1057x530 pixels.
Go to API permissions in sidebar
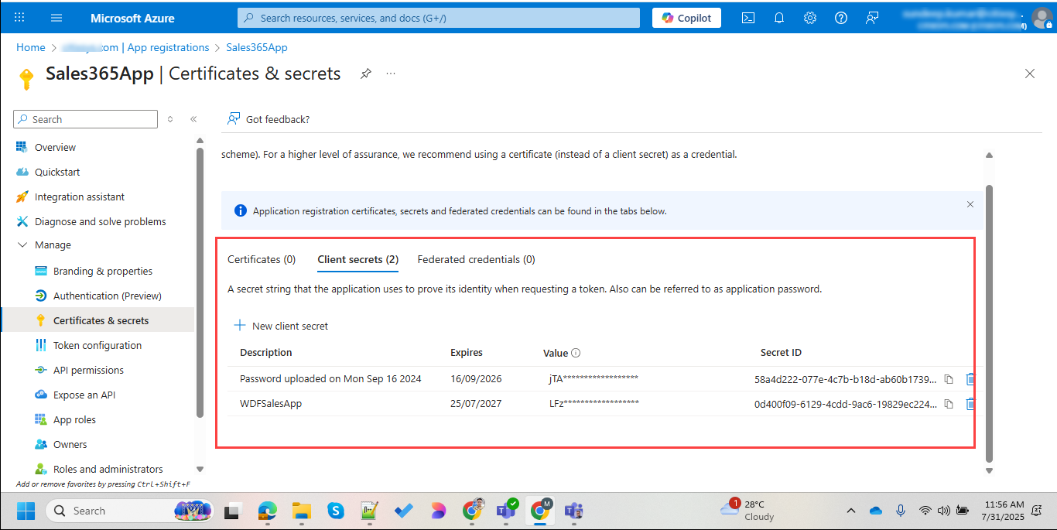(88, 371)
